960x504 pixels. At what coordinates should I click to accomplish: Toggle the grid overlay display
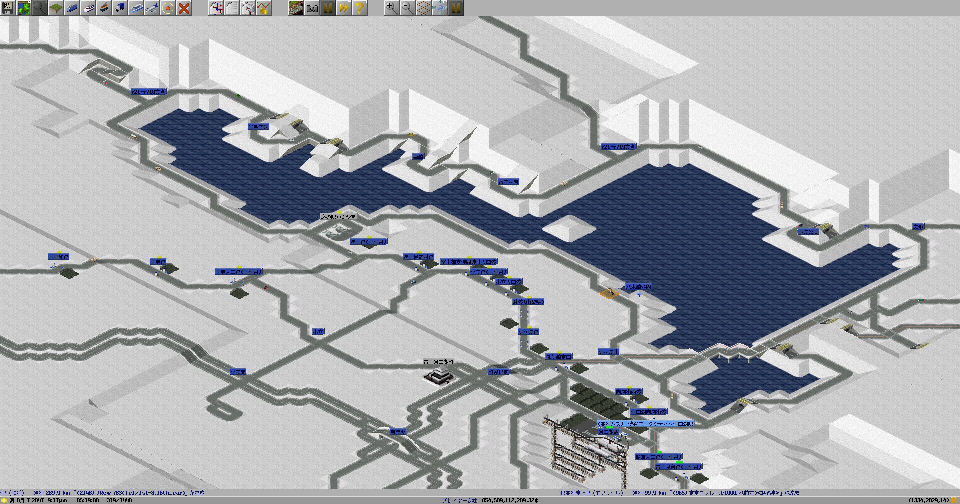pos(424,8)
